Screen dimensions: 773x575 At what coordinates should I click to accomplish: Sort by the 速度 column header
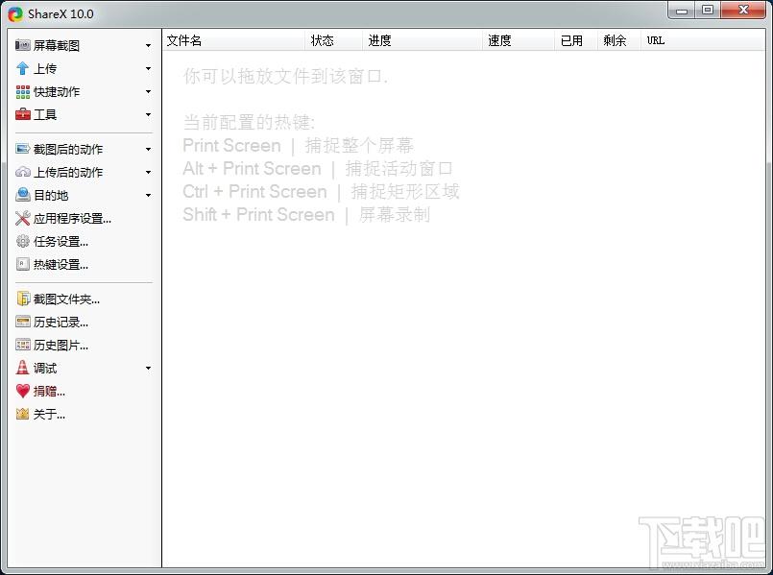coord(519,40)
